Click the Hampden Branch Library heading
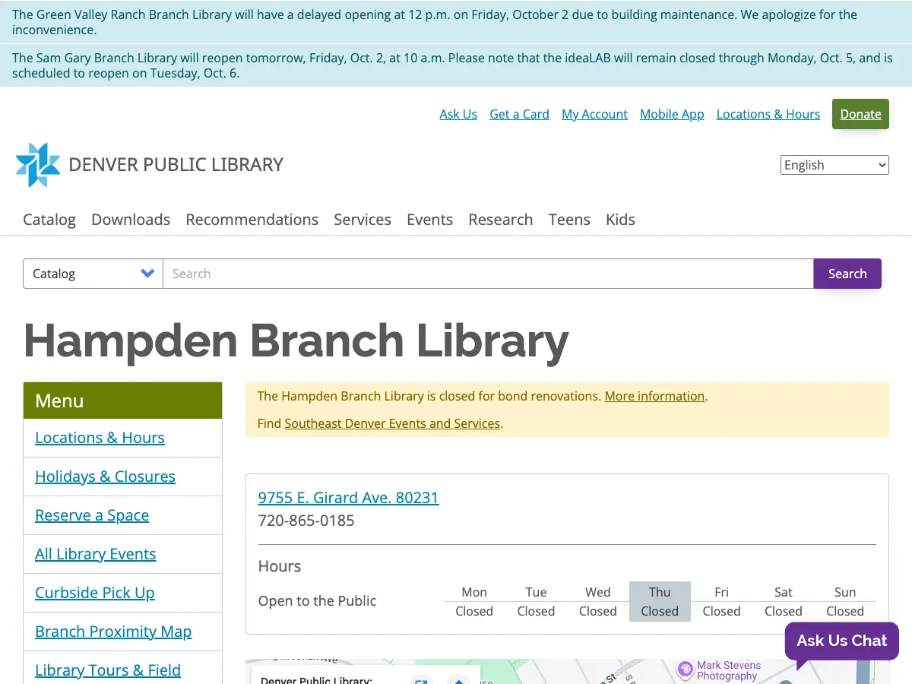The image size is (912, 684). (296, 340)
